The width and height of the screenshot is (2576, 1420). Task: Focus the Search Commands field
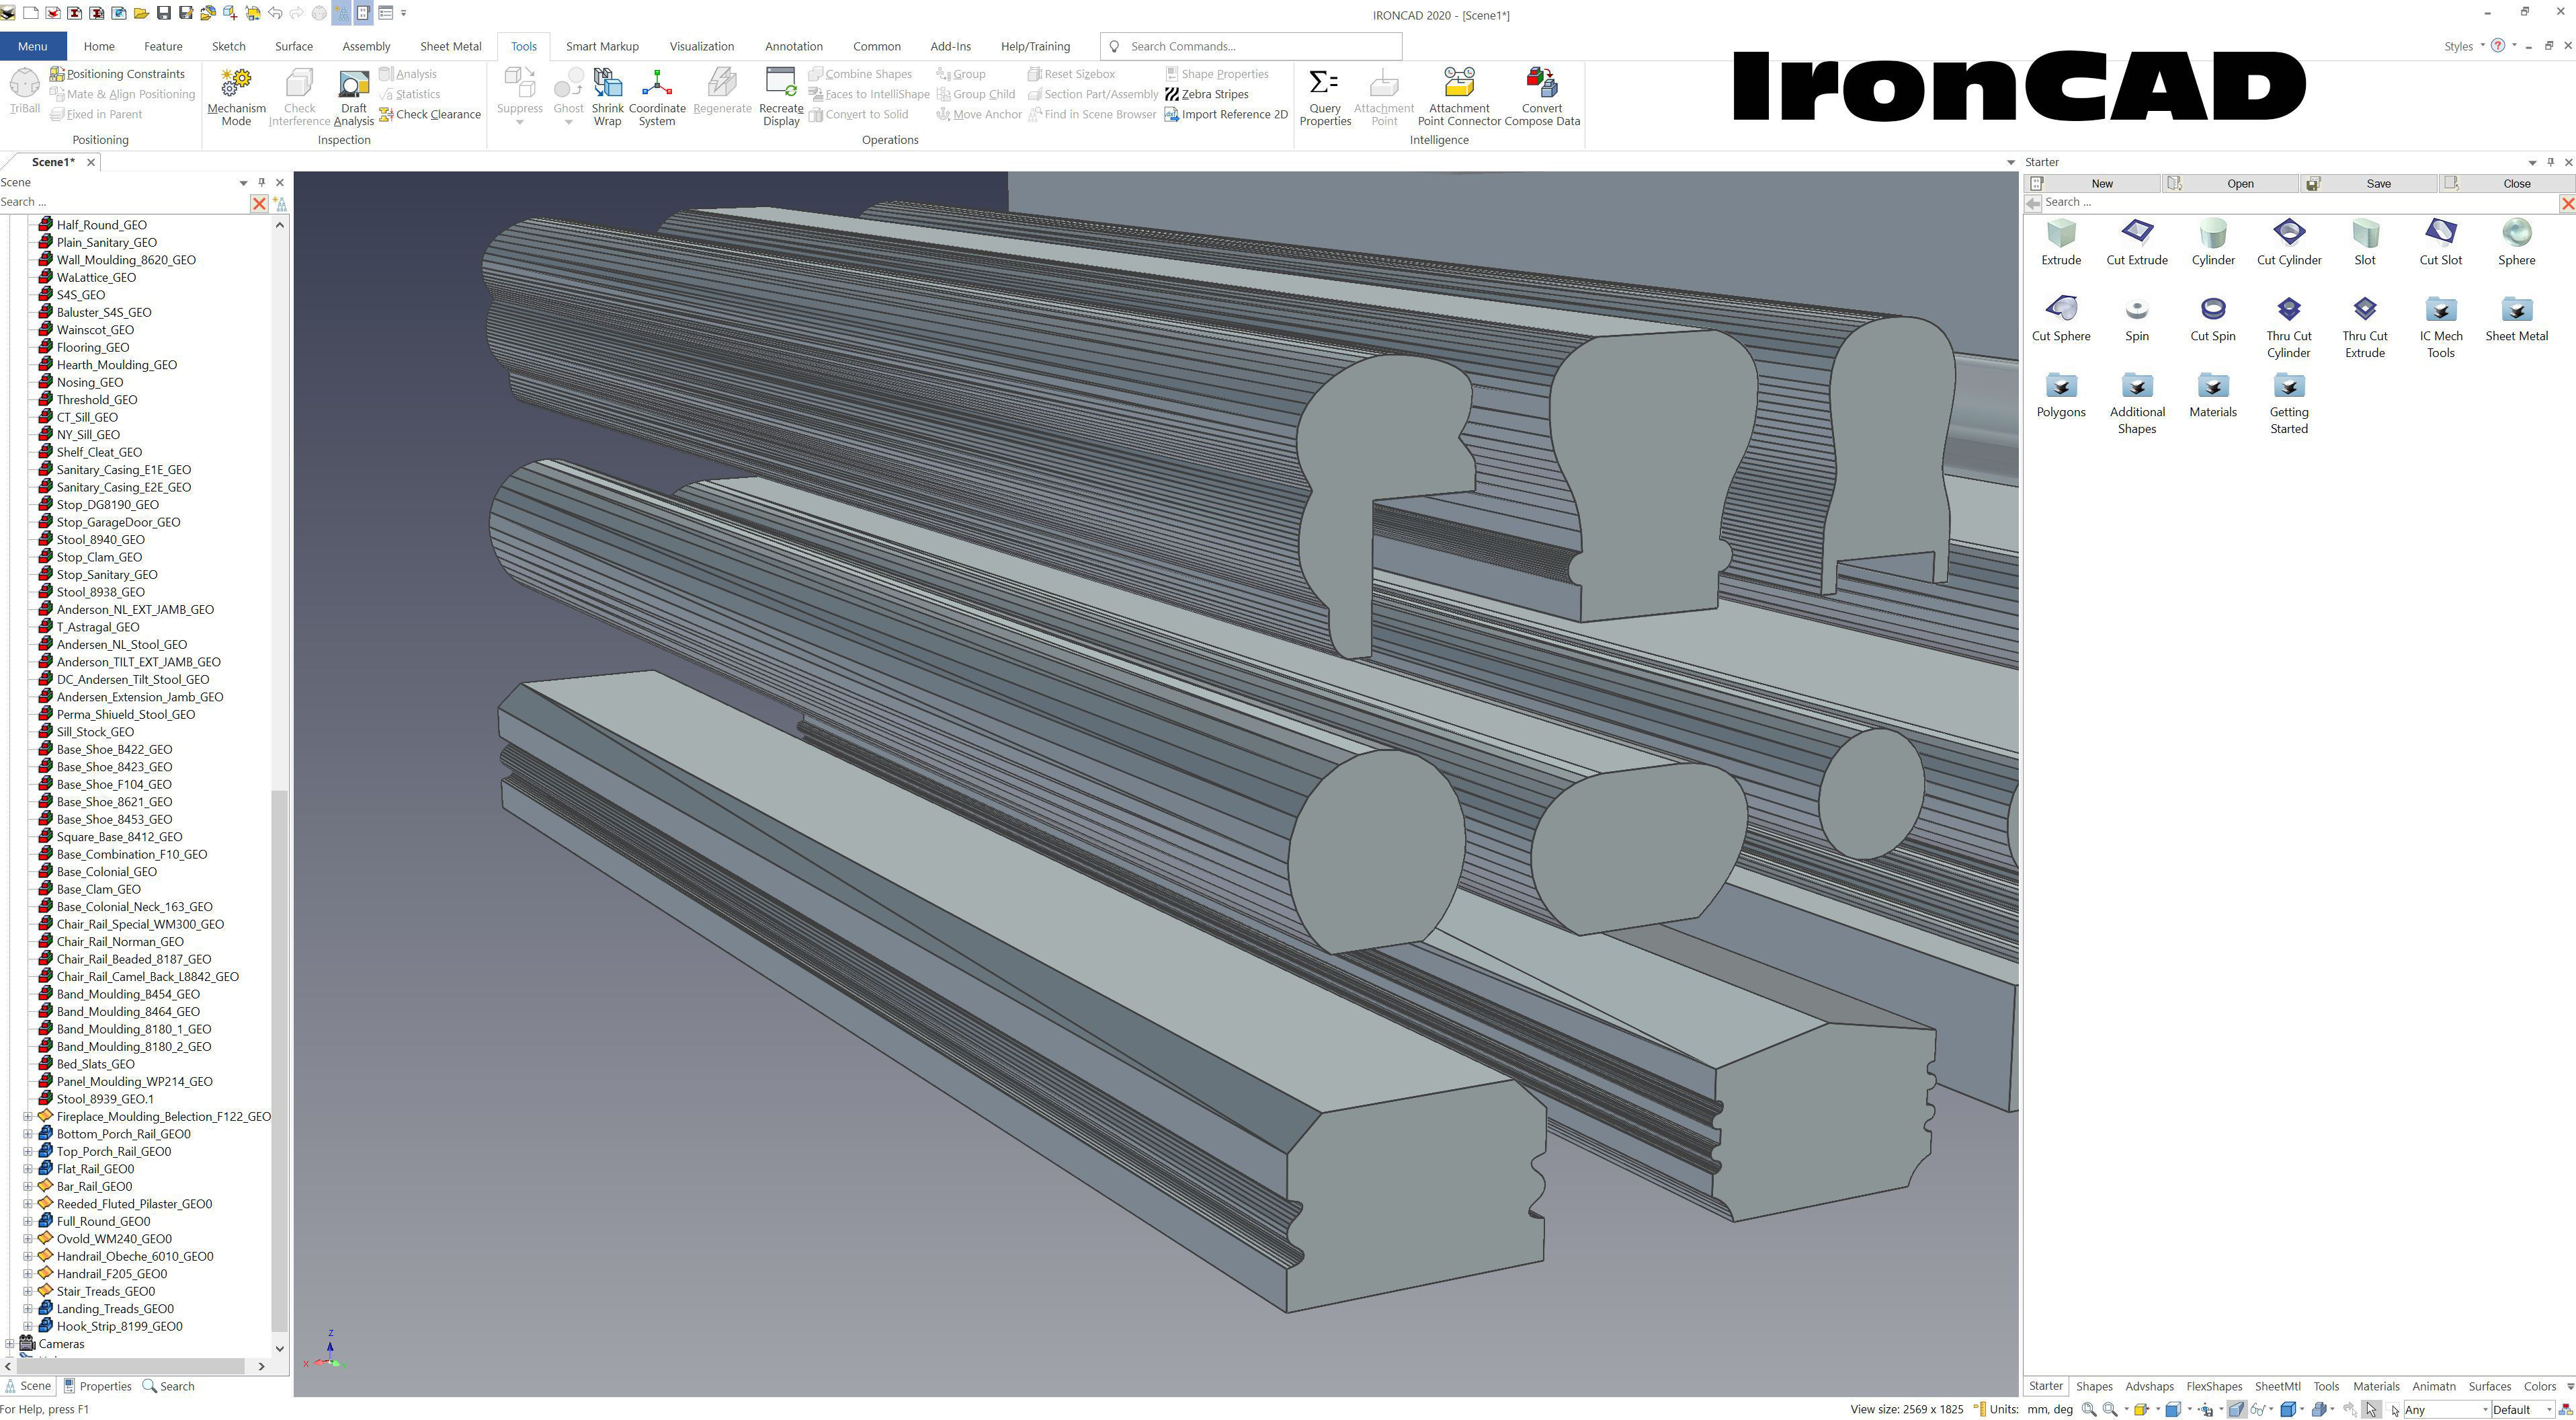[x=1251, y=46]
